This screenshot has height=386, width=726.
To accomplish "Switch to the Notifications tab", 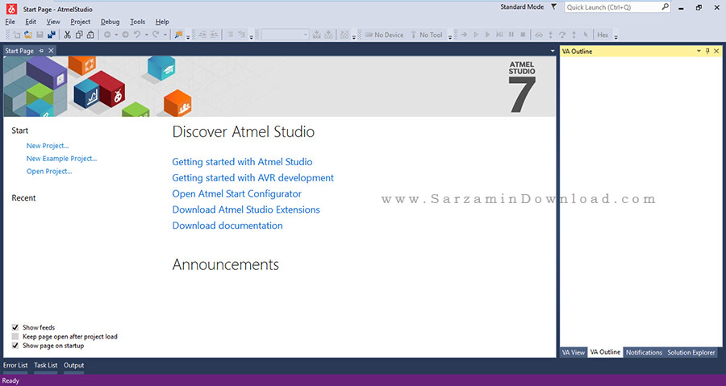I will pyautogui.click(x=644, y=352).
